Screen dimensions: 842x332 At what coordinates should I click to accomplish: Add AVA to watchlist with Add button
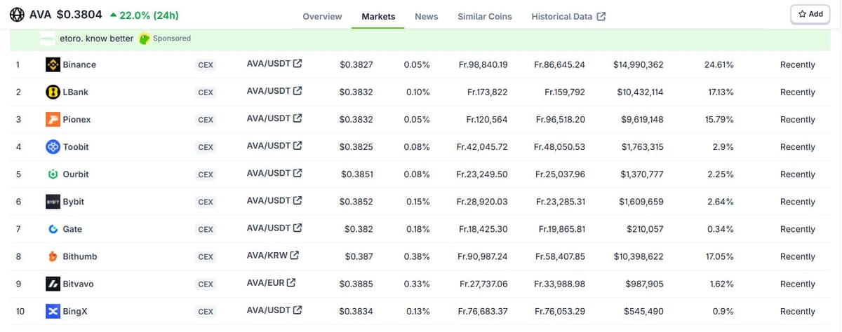tap(810, 14)
